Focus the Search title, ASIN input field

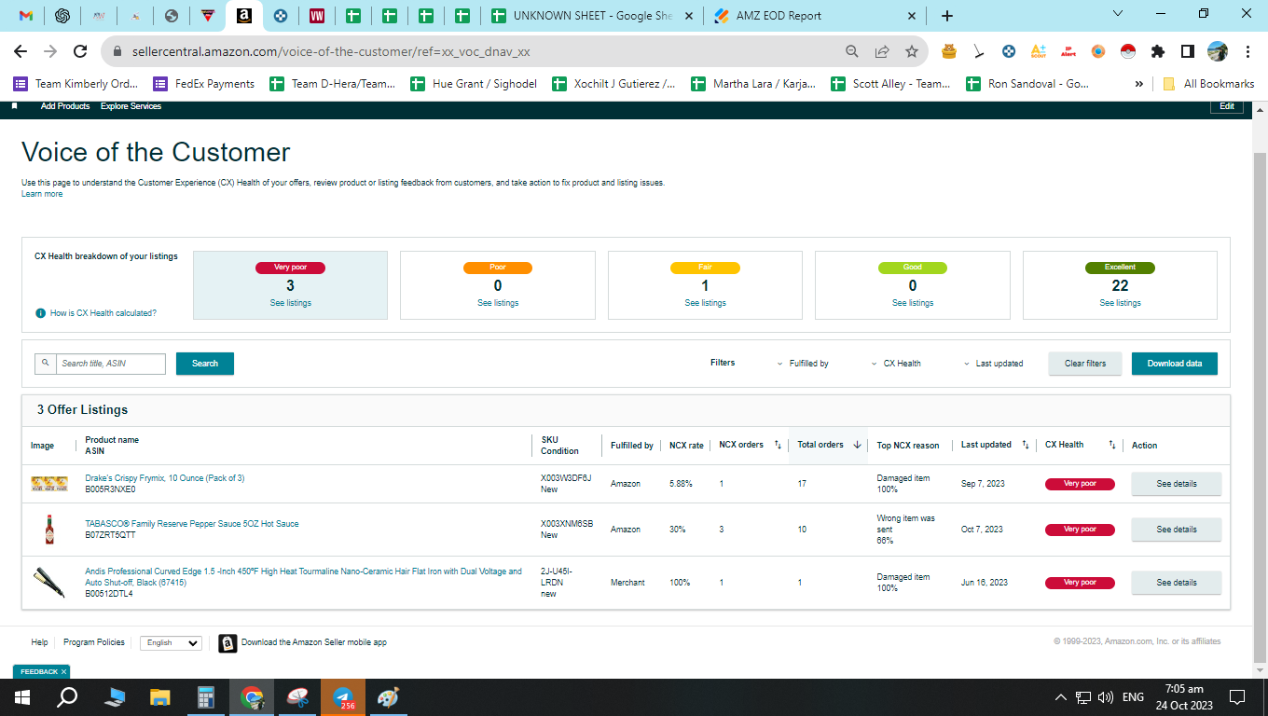tap(111, 364)
